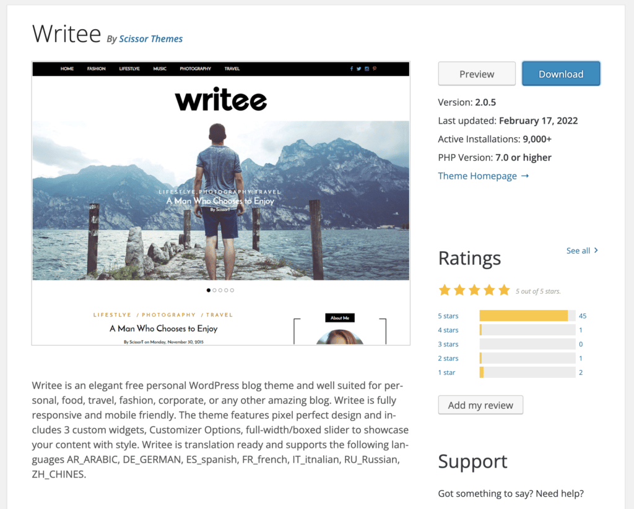Click the Twitter icon in screenshot header
The width and height of the screenshot is (634, 509).
coord(358,69)
